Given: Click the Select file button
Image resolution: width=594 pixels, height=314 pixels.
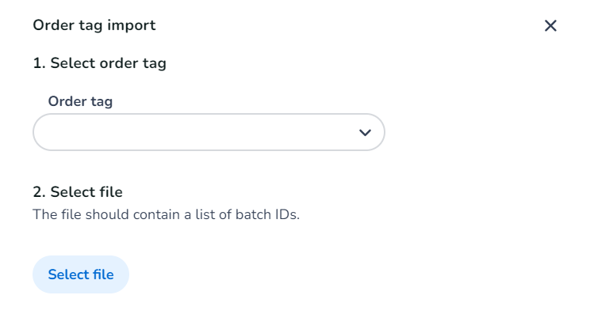Looking at the screenshot, I should pos(81,274).
